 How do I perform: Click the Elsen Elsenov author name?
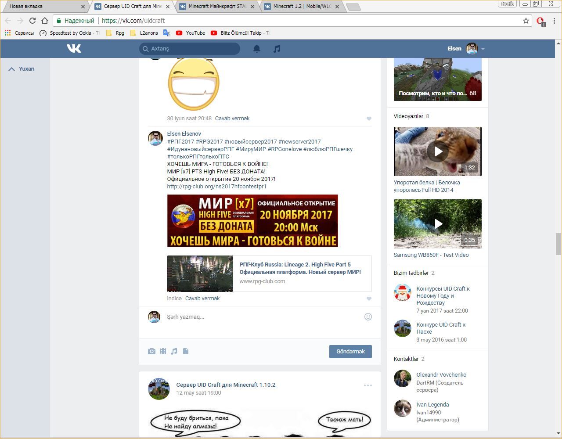(x=184, y=134)
